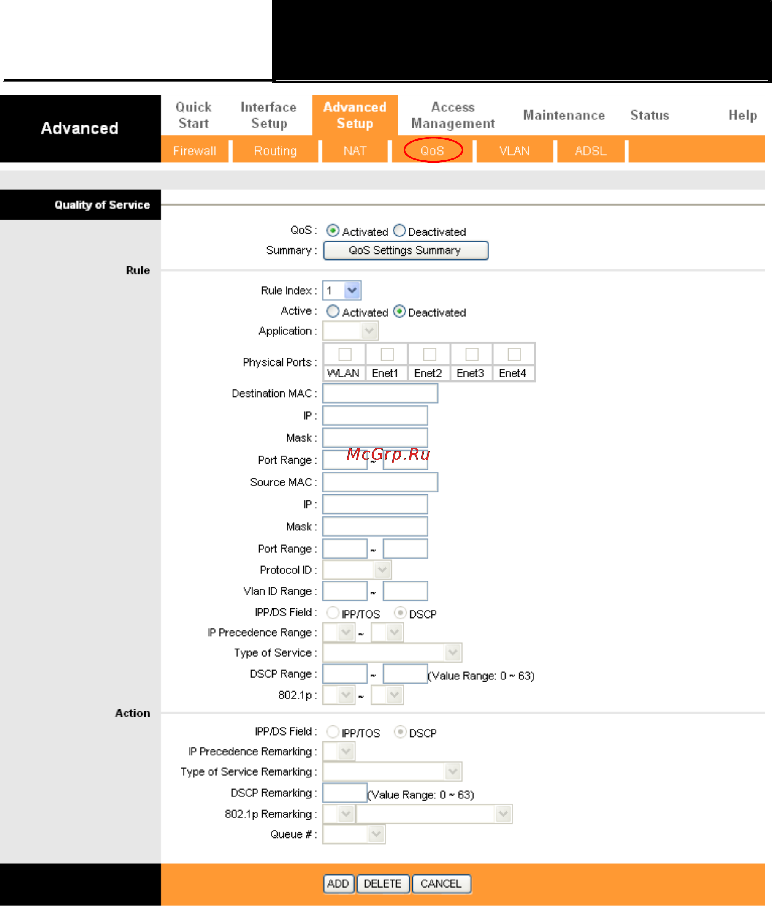Click DSCP Range start field
772x907 pixels.
coord(344,674)
